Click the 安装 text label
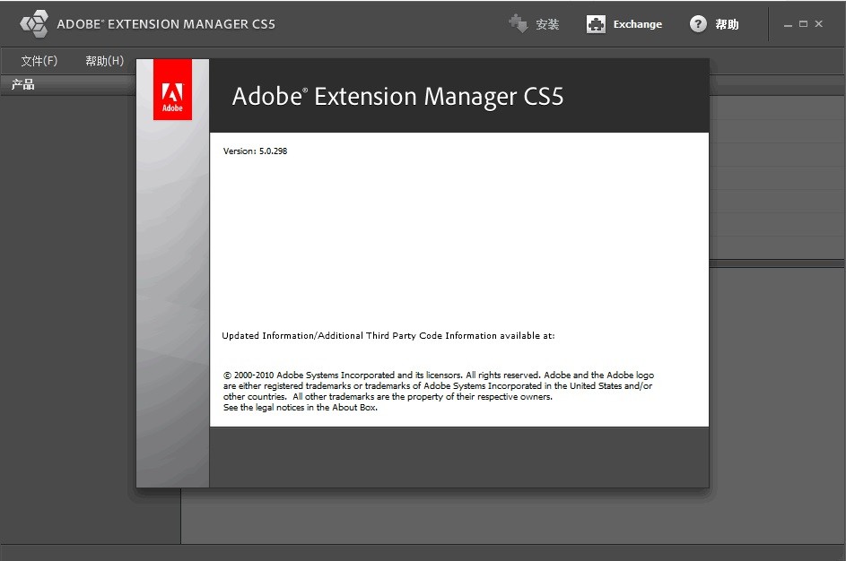Viewport: 846px width, 561px height. [x=548, y=24]
